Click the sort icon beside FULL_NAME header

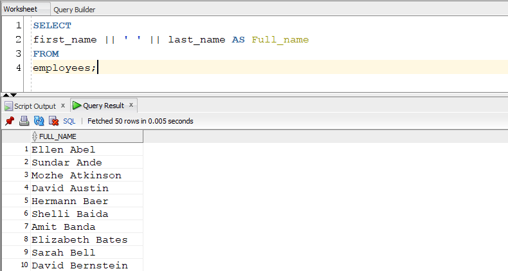[x=35, y=136]
